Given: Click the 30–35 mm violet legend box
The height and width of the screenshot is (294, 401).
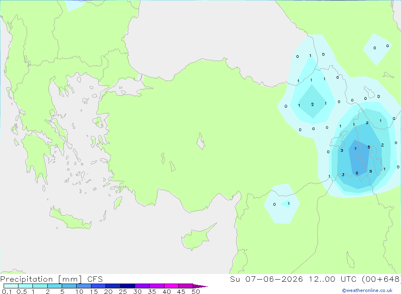Looking at the screenshot, I should click(142, 286).
